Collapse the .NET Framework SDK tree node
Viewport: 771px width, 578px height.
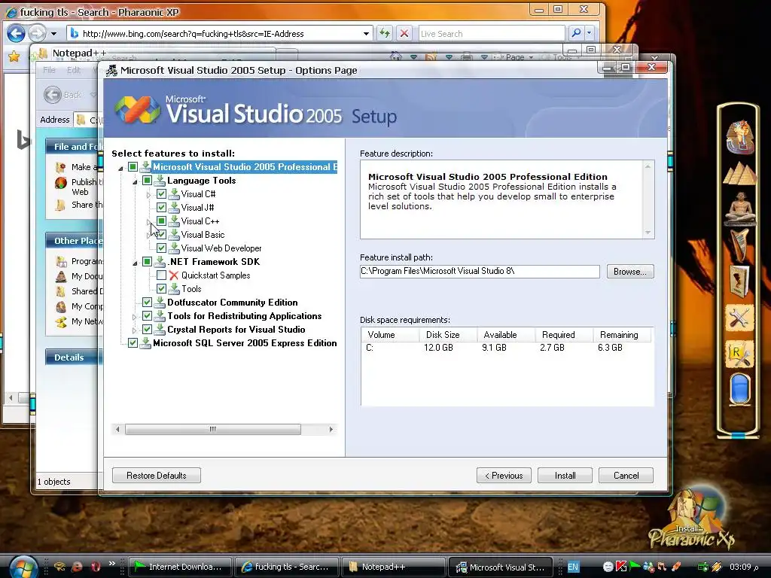click(x=135, y=263)
